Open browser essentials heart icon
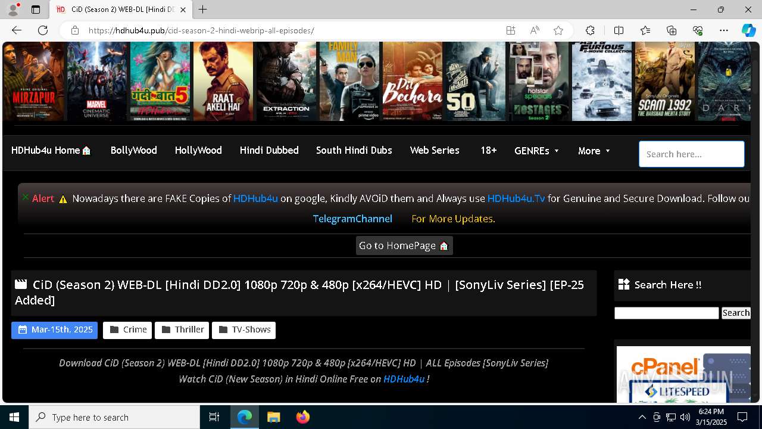Screen dimensions: 762x429 698,30
